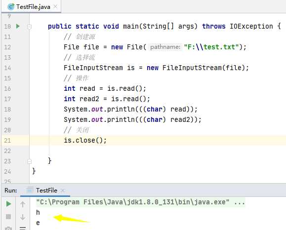Click the camera dump threads icon

coord(8,228)
